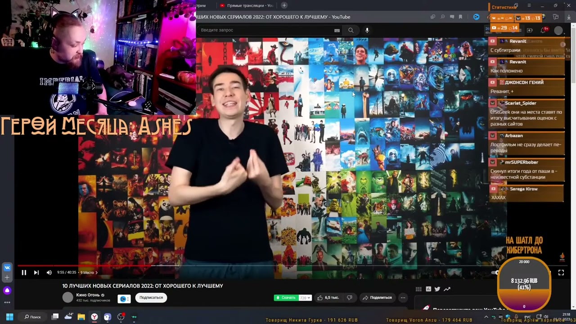Start voice search with microphone icon
Image resolution: width=576 pixels, height=324 pixels.
pos(367,30)
